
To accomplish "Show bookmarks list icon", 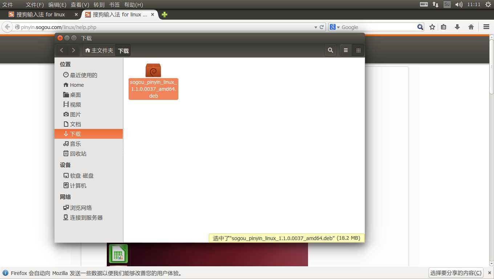I will pyautogui.click(x=444, y=27).
